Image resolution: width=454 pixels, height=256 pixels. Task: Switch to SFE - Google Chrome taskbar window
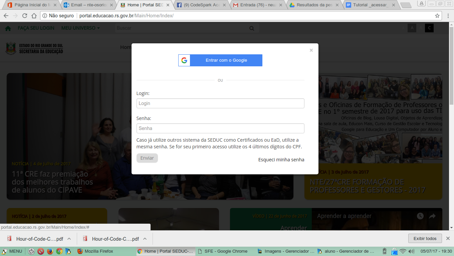coord(224,251)
